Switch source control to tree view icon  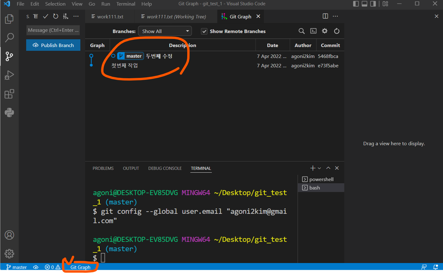click(x=36, y=16)
